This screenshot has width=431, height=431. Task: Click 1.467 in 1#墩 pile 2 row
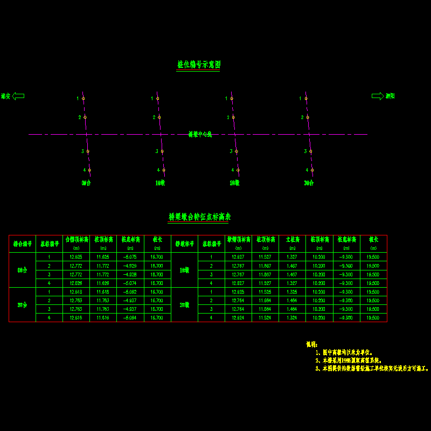pyautogui.click(x=292, y=266)
